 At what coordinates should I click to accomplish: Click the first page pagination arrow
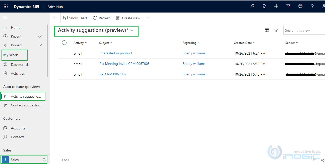pyautogui.click(x=307, y=159)
